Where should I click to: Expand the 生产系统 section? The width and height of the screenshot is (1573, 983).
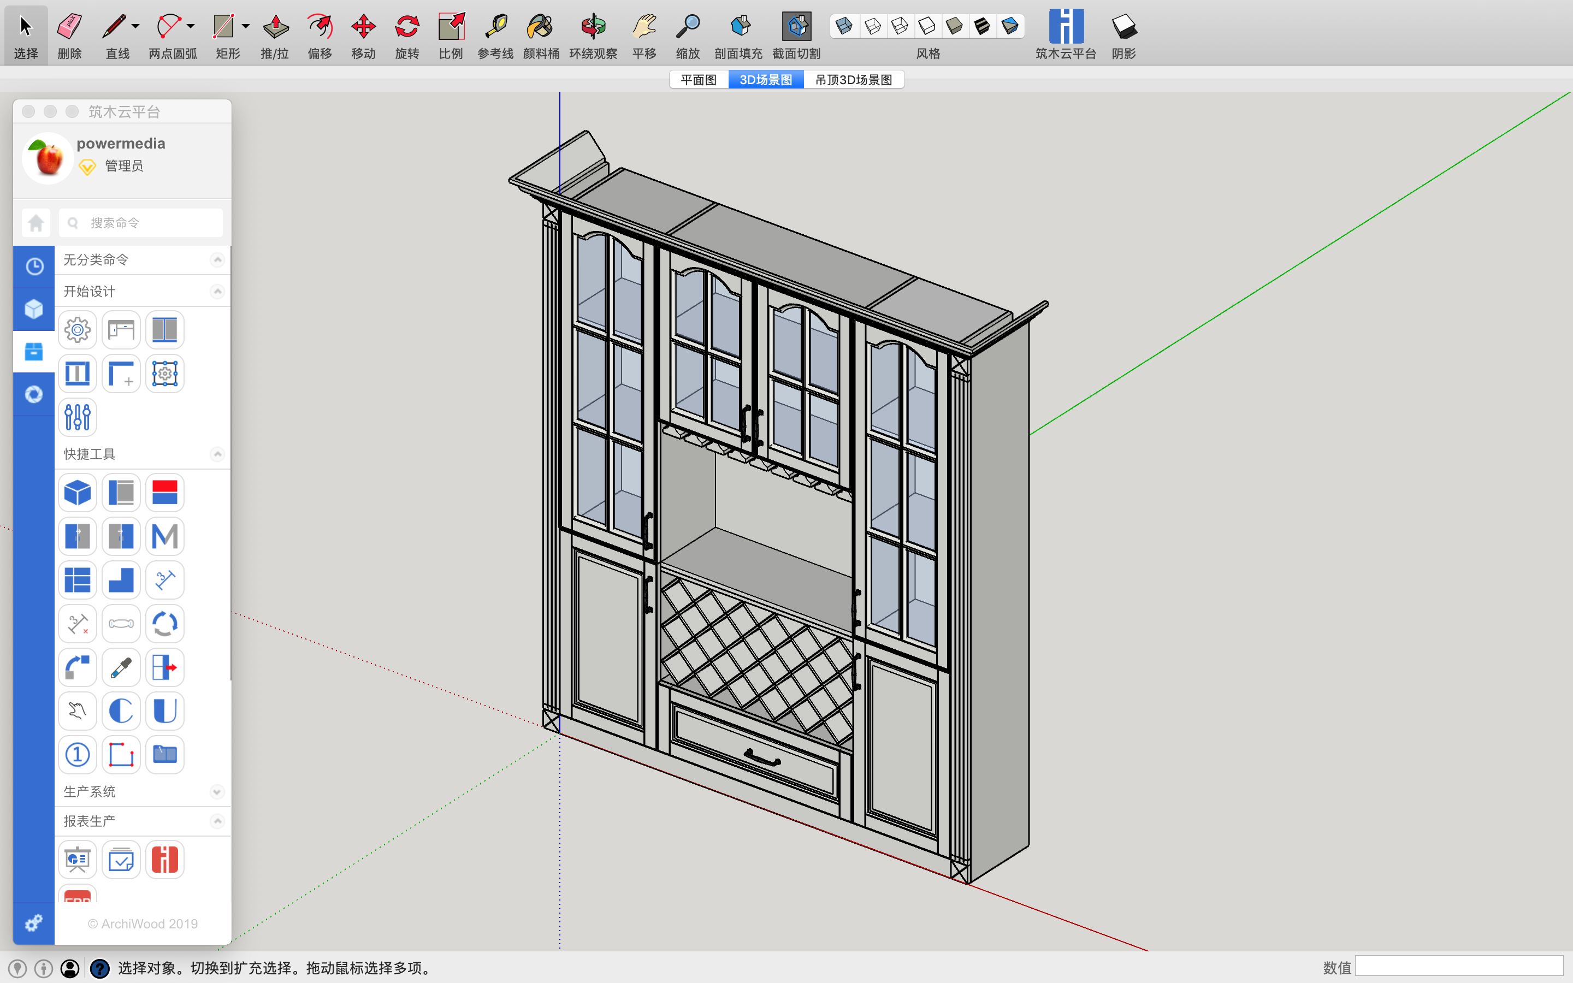point(217,792)
